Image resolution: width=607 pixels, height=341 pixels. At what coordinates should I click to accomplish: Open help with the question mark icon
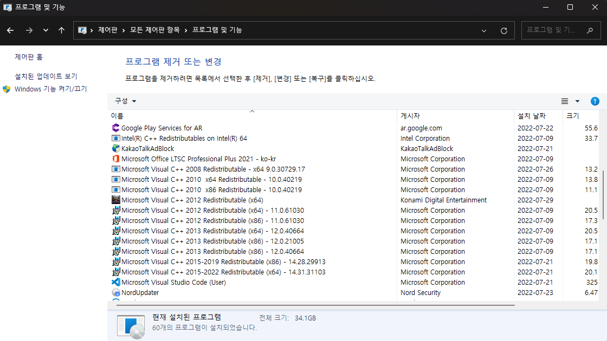click(595, 101)
